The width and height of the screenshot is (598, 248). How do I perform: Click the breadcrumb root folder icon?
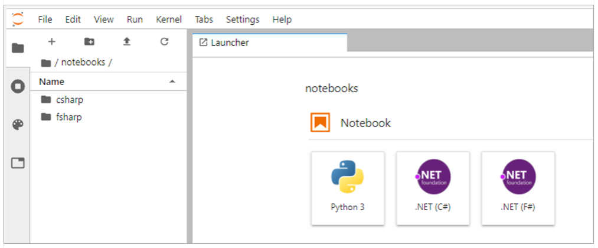[46, 63]
